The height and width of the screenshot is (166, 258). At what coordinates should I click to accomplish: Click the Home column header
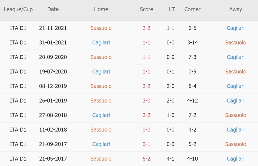pyautogui.click(x=101, y=9)
